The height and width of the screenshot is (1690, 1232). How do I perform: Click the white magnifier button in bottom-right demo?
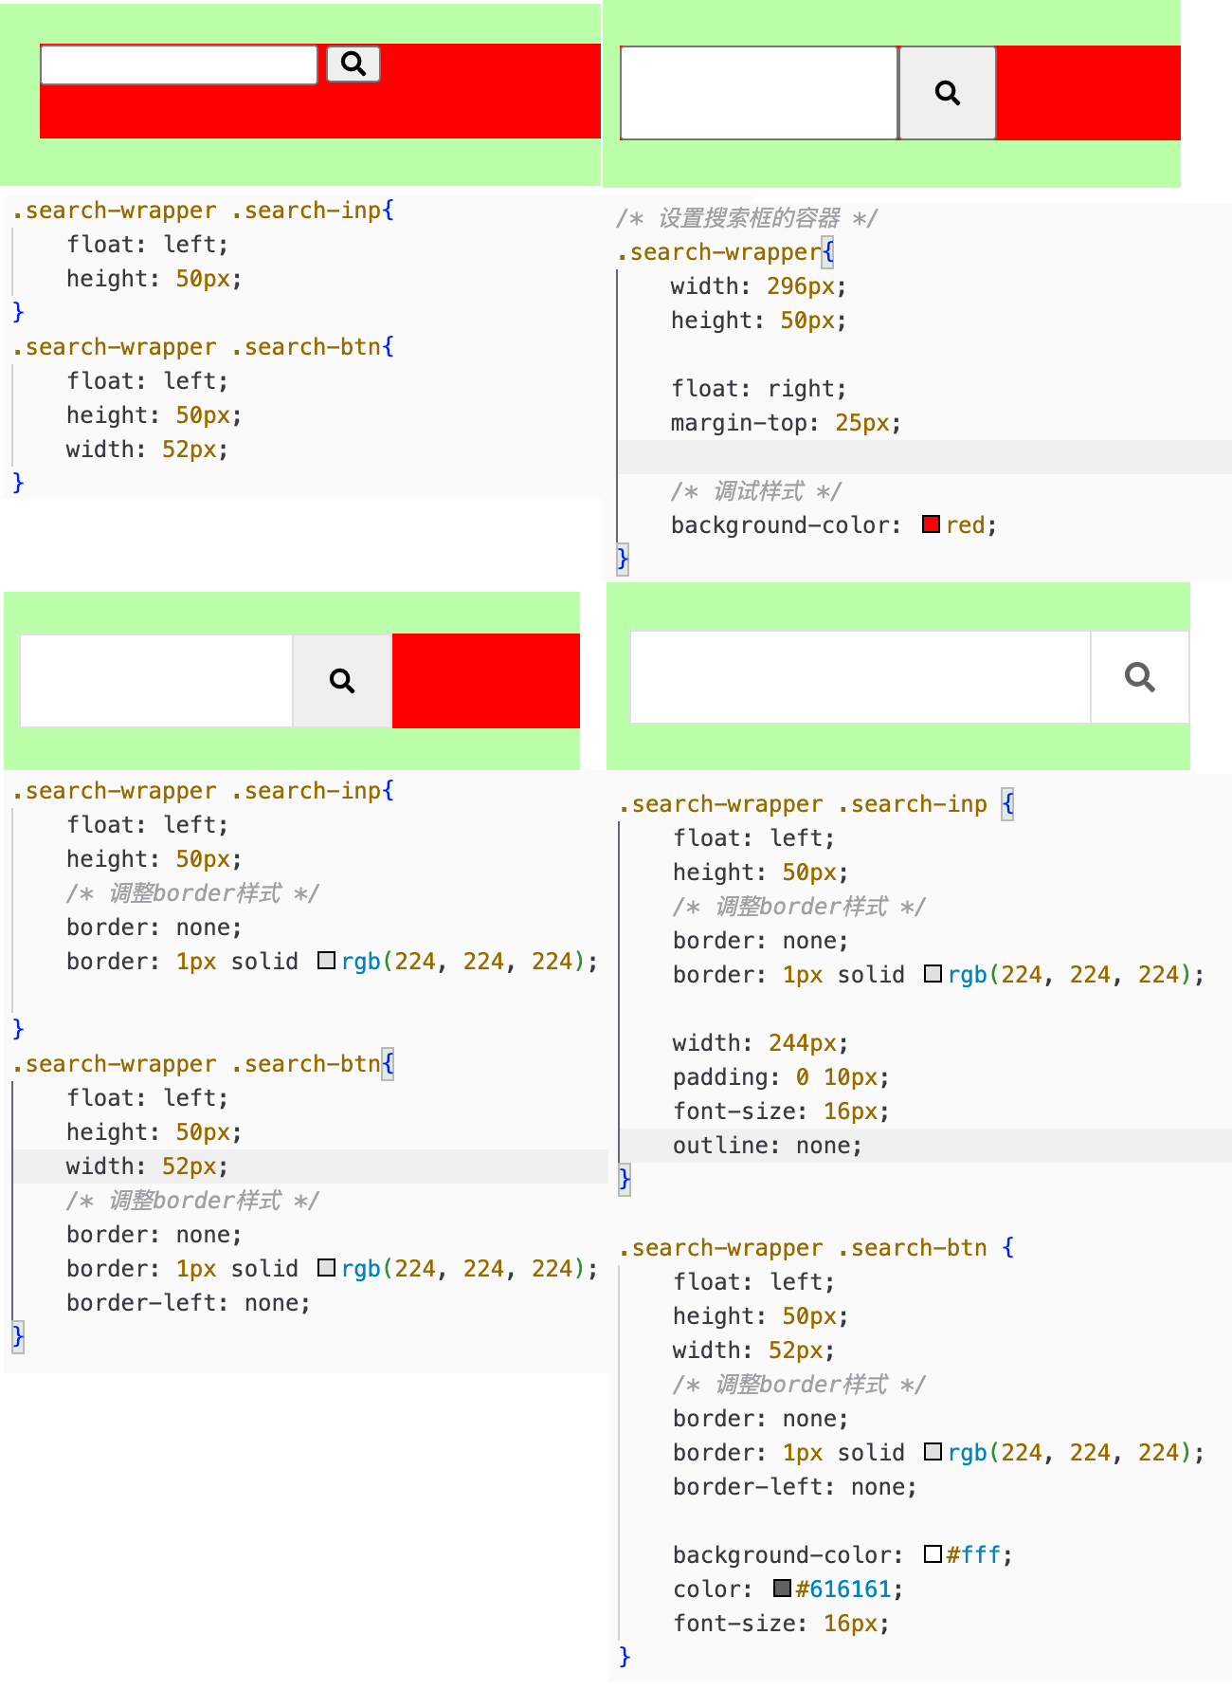click(x=1140, y=677)
